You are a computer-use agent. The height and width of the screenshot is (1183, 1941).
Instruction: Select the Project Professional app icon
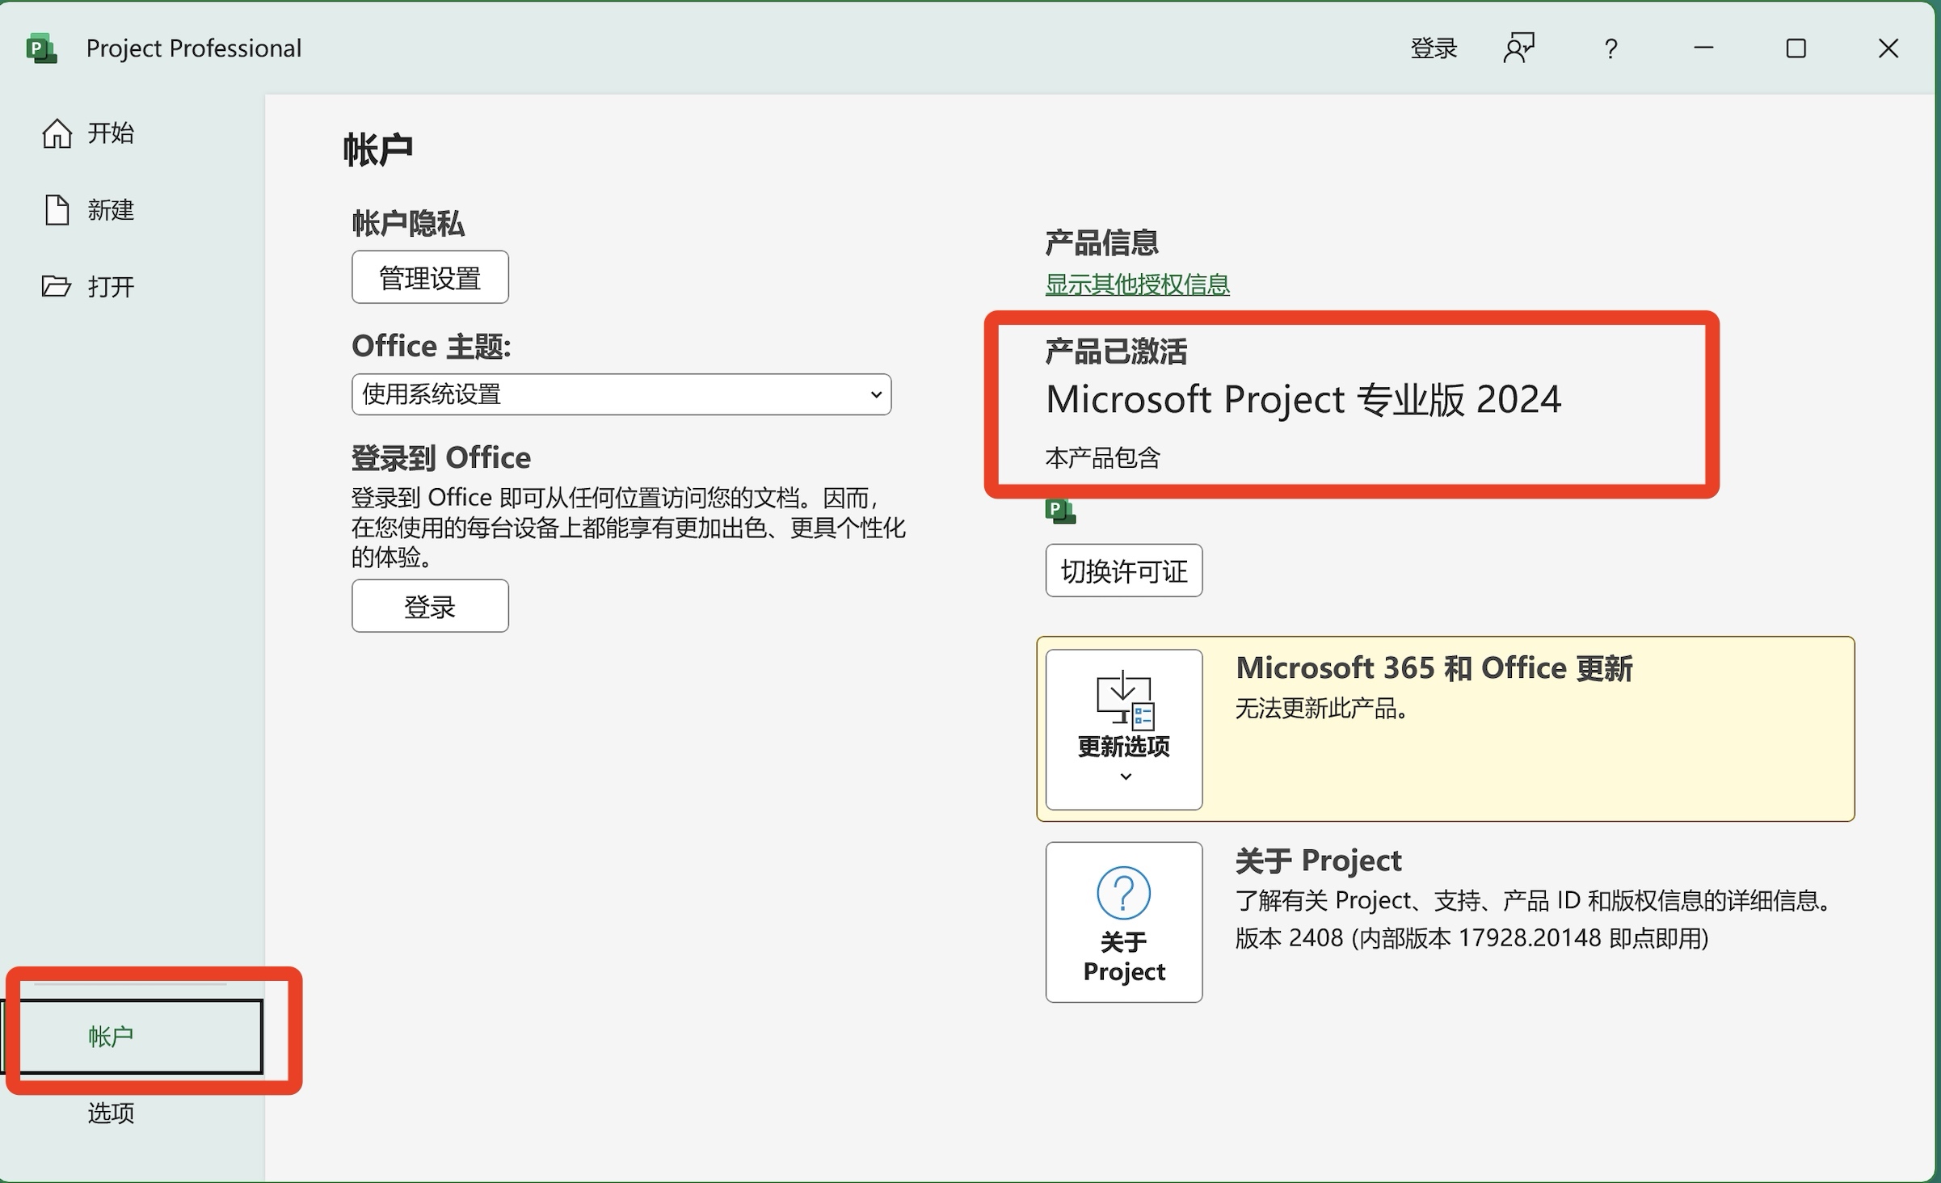(x=41, y=48)
